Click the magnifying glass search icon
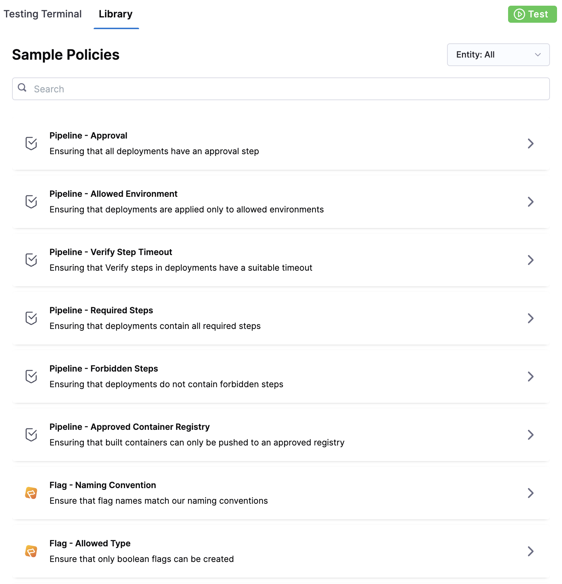The image size is (562, 584). click(x=22, y=88)
